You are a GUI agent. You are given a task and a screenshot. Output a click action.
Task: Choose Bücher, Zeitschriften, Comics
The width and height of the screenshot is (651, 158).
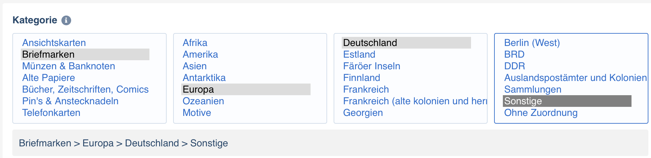click(85, 89)
